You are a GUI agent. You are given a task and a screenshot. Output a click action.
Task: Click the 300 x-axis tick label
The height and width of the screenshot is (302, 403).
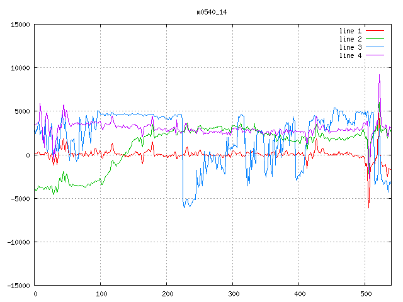coord(233,294)
